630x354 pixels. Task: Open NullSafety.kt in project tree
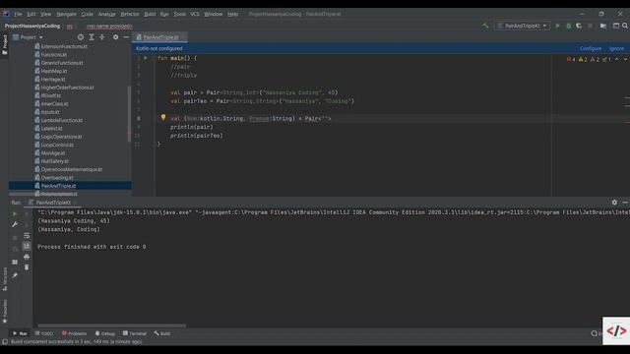tap(55, 161)
